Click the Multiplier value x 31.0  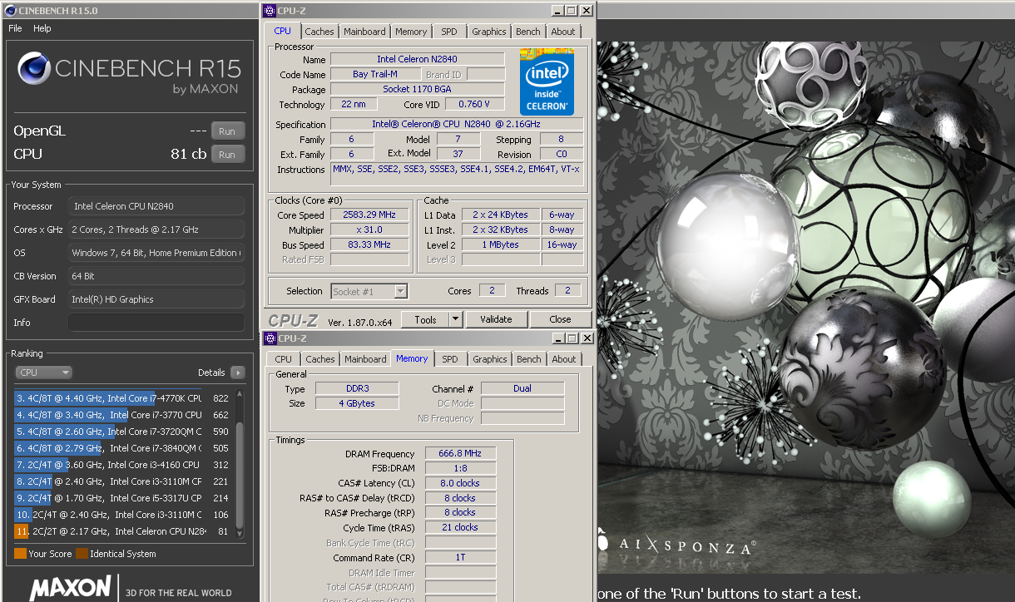[370, 229]
